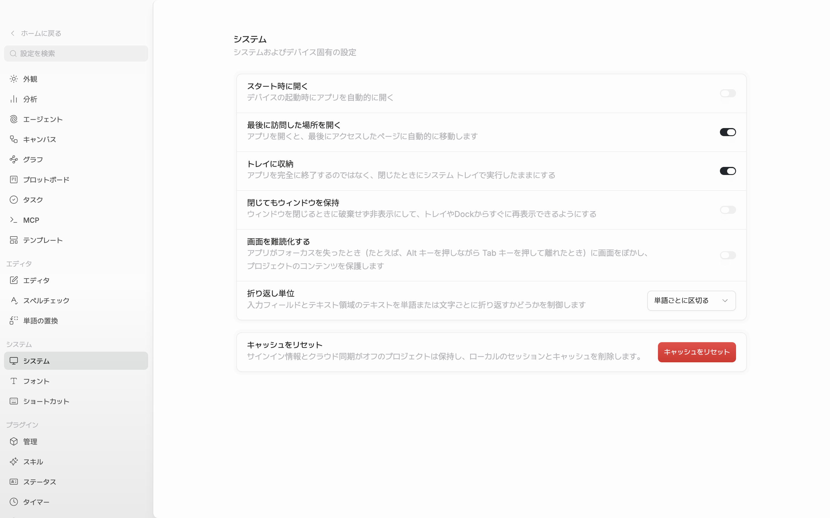Click the 管理 cube icon

(14, 442)
